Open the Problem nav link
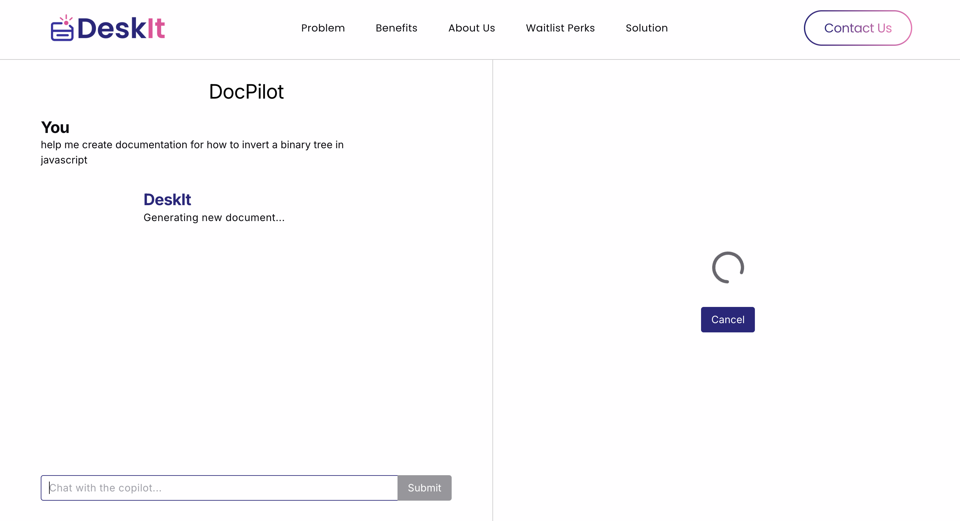960x521 pixels. [x=323, y=28]
